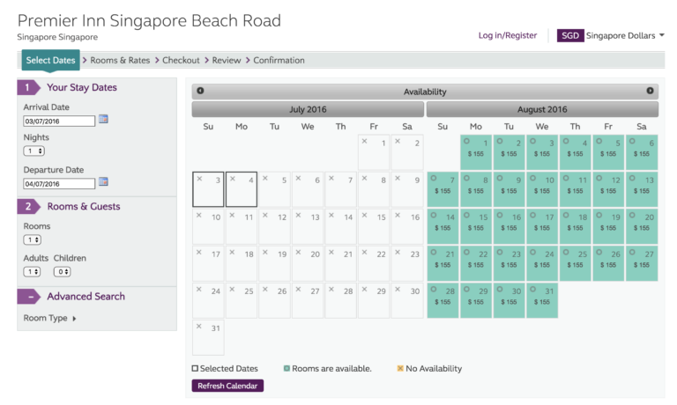Go to the Confirmation step

[279, 61]
